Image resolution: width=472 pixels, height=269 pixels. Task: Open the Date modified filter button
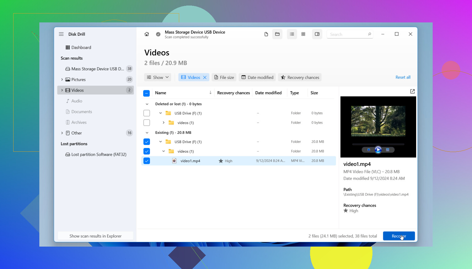pos(257,77)
